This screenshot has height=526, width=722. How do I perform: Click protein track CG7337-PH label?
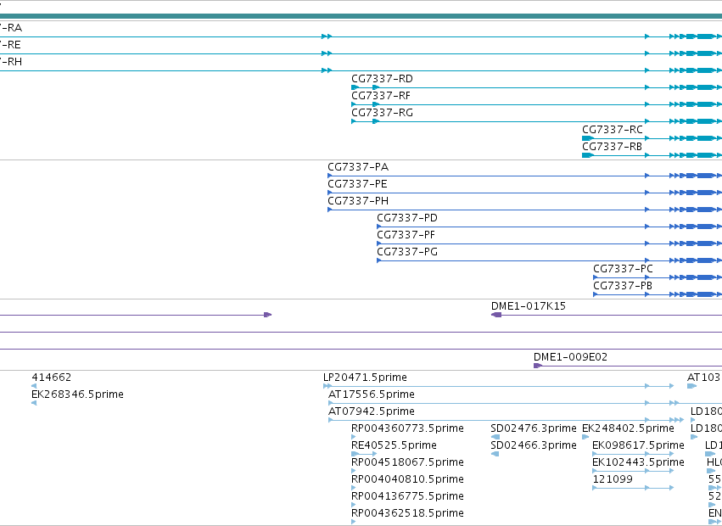pos(358,201)
